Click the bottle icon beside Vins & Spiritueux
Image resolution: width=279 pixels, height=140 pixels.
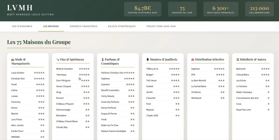pos(58,59)
